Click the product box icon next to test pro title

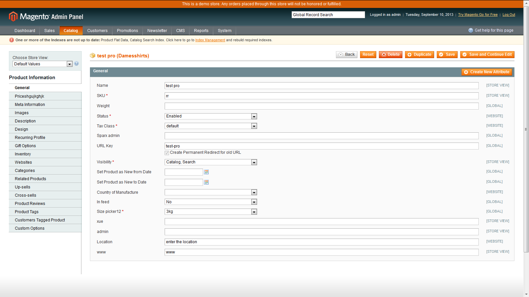(x=93, y=55)
